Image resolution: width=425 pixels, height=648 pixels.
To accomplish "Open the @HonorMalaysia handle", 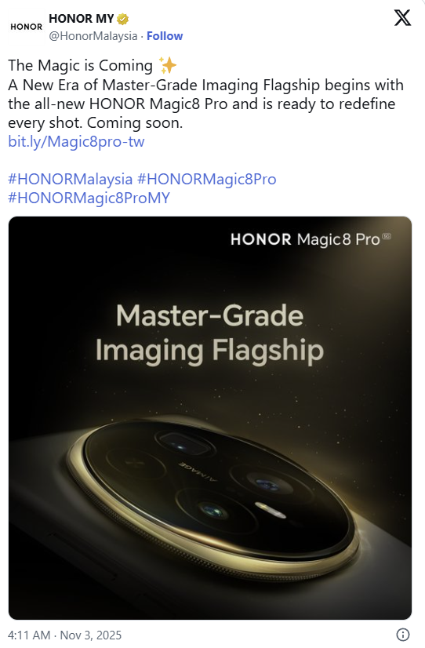I will click(93, 36).
